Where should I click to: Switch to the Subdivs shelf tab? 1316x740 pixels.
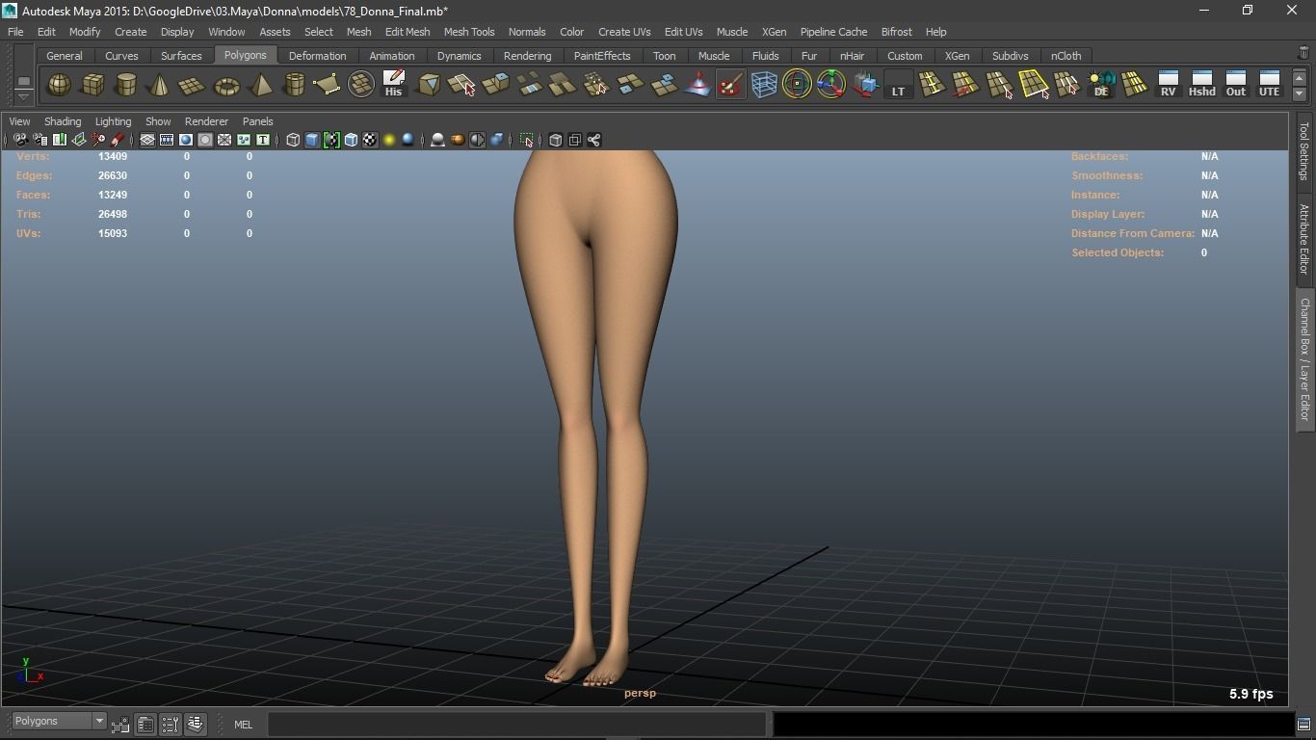(x=1010, y=56)
